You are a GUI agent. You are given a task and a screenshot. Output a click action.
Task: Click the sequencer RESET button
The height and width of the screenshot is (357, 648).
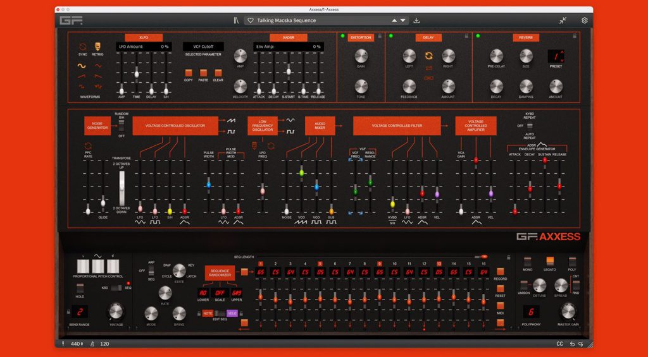(500, 289)
